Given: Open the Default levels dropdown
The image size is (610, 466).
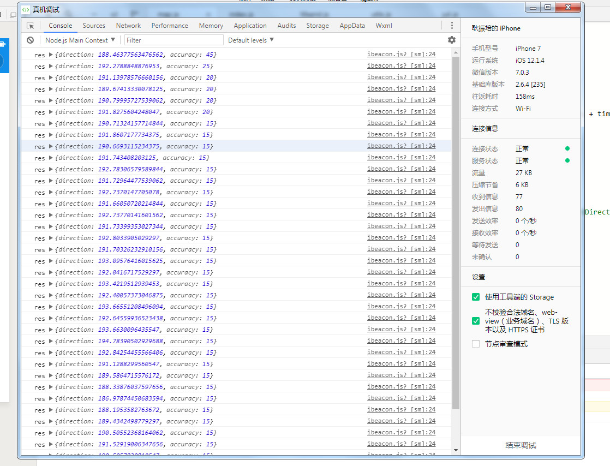Looking at the screenshot, I should click(251, 40).
